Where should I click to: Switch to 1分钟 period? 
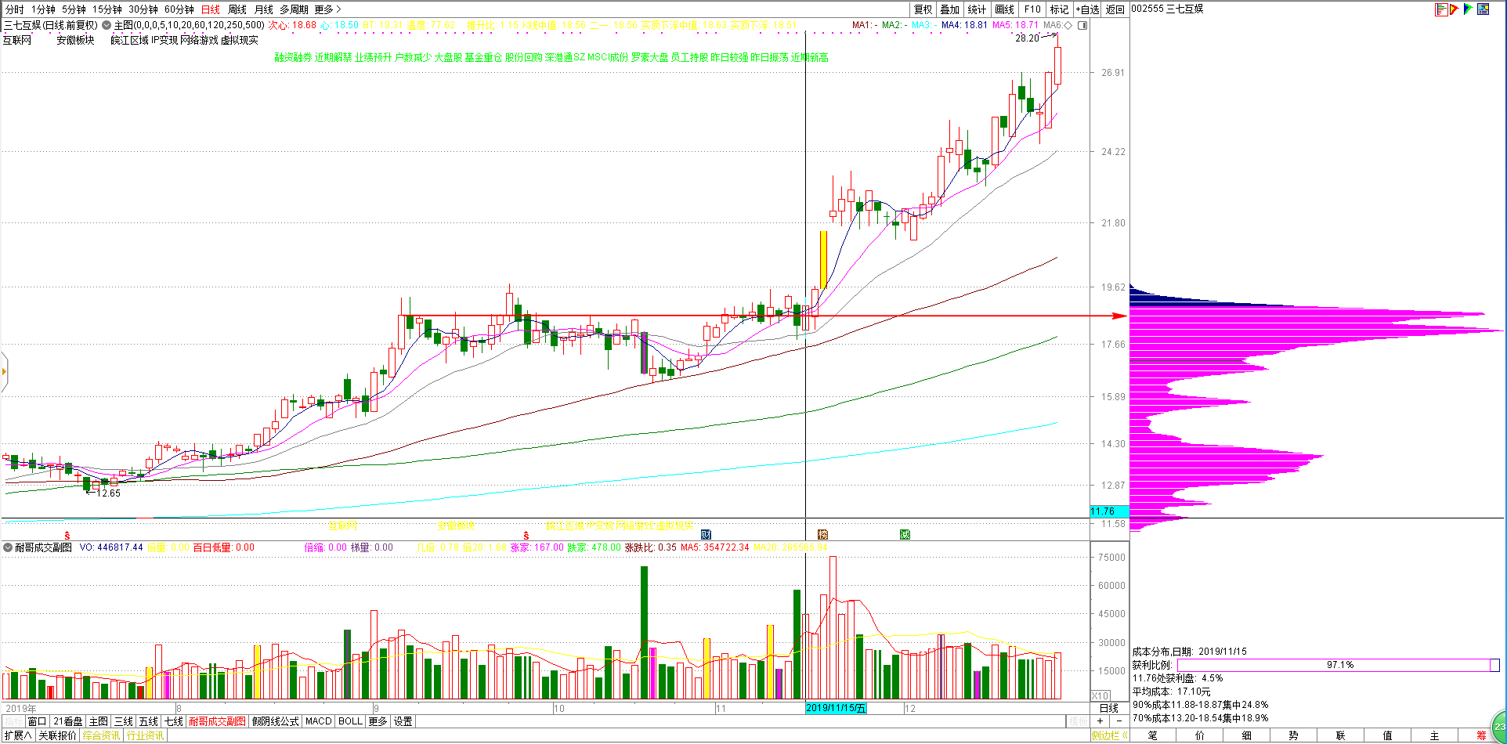pos(43,9)
